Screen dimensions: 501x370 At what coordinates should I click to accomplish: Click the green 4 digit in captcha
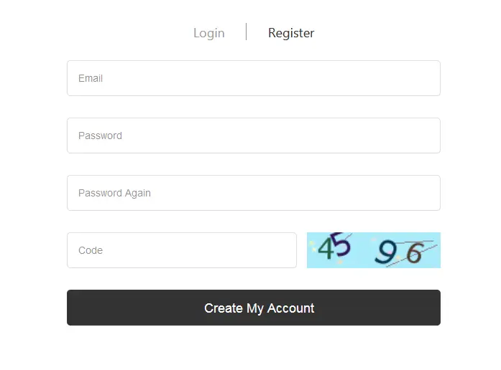tap(326, 248)
